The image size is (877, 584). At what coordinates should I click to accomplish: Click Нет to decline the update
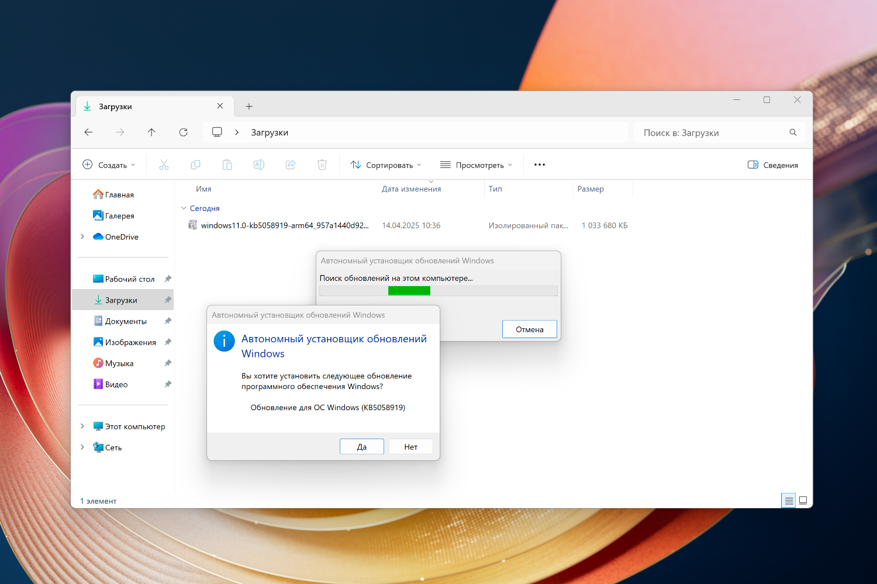(411, 447)
